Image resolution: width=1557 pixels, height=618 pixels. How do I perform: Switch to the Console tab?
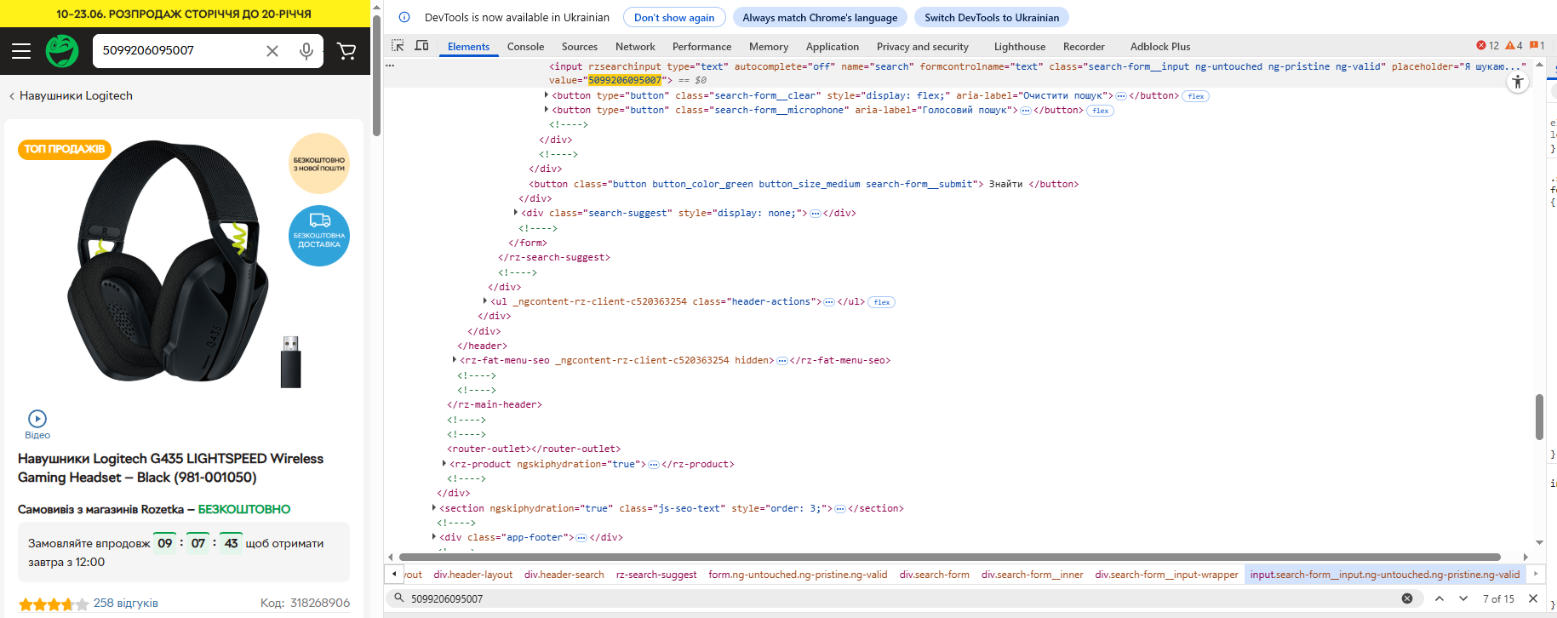[x=525, y=47]
